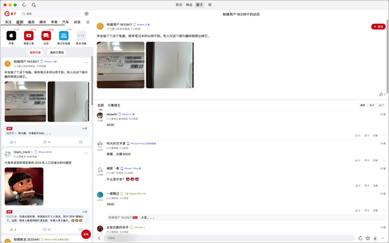
Task: Open more options on showlin's comment
Action: [x=384, y=135]
